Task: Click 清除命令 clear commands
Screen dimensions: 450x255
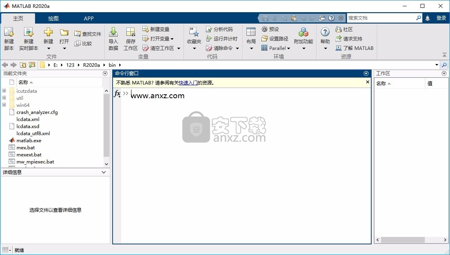Action: (x=220, y=48)
